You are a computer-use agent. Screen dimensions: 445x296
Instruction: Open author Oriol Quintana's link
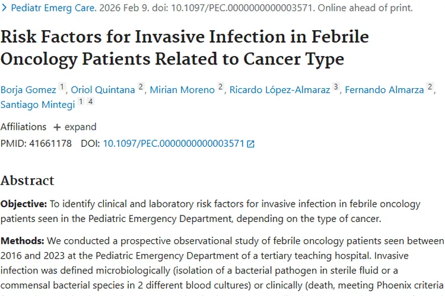pos(103,90)
